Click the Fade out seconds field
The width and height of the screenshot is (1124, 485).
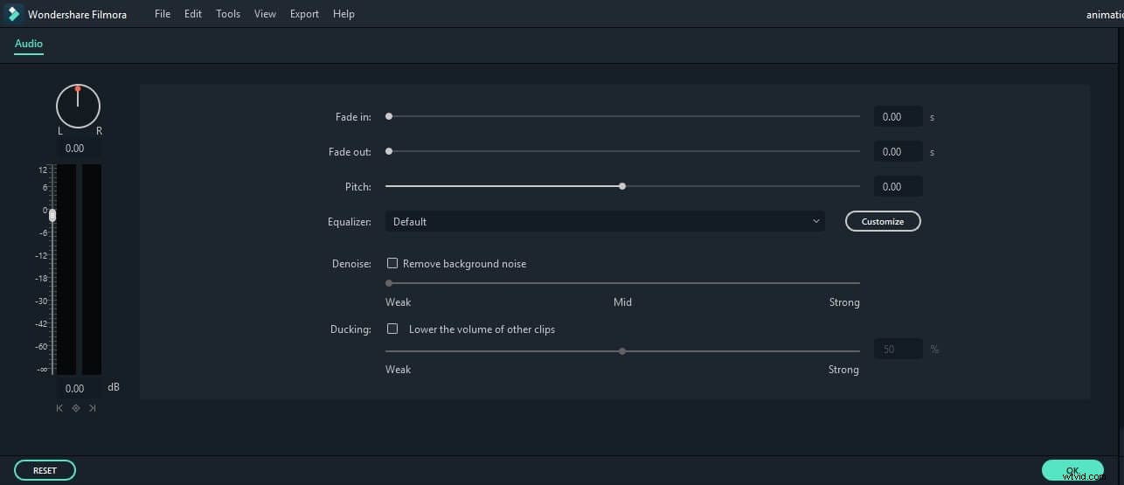point(898,152)
